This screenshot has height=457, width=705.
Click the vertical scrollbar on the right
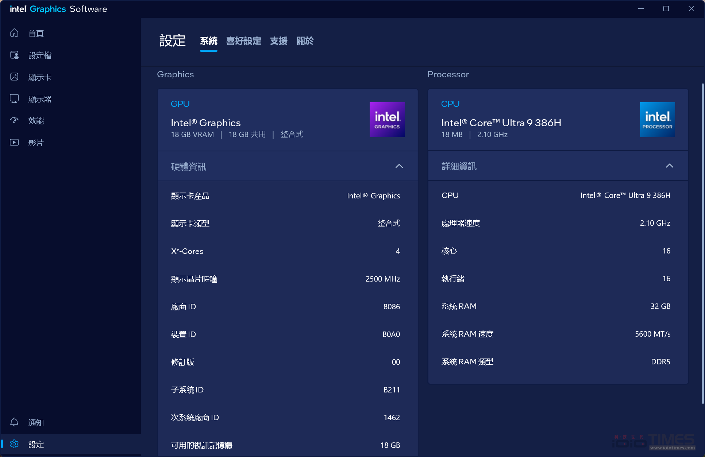tap(702, 244)
